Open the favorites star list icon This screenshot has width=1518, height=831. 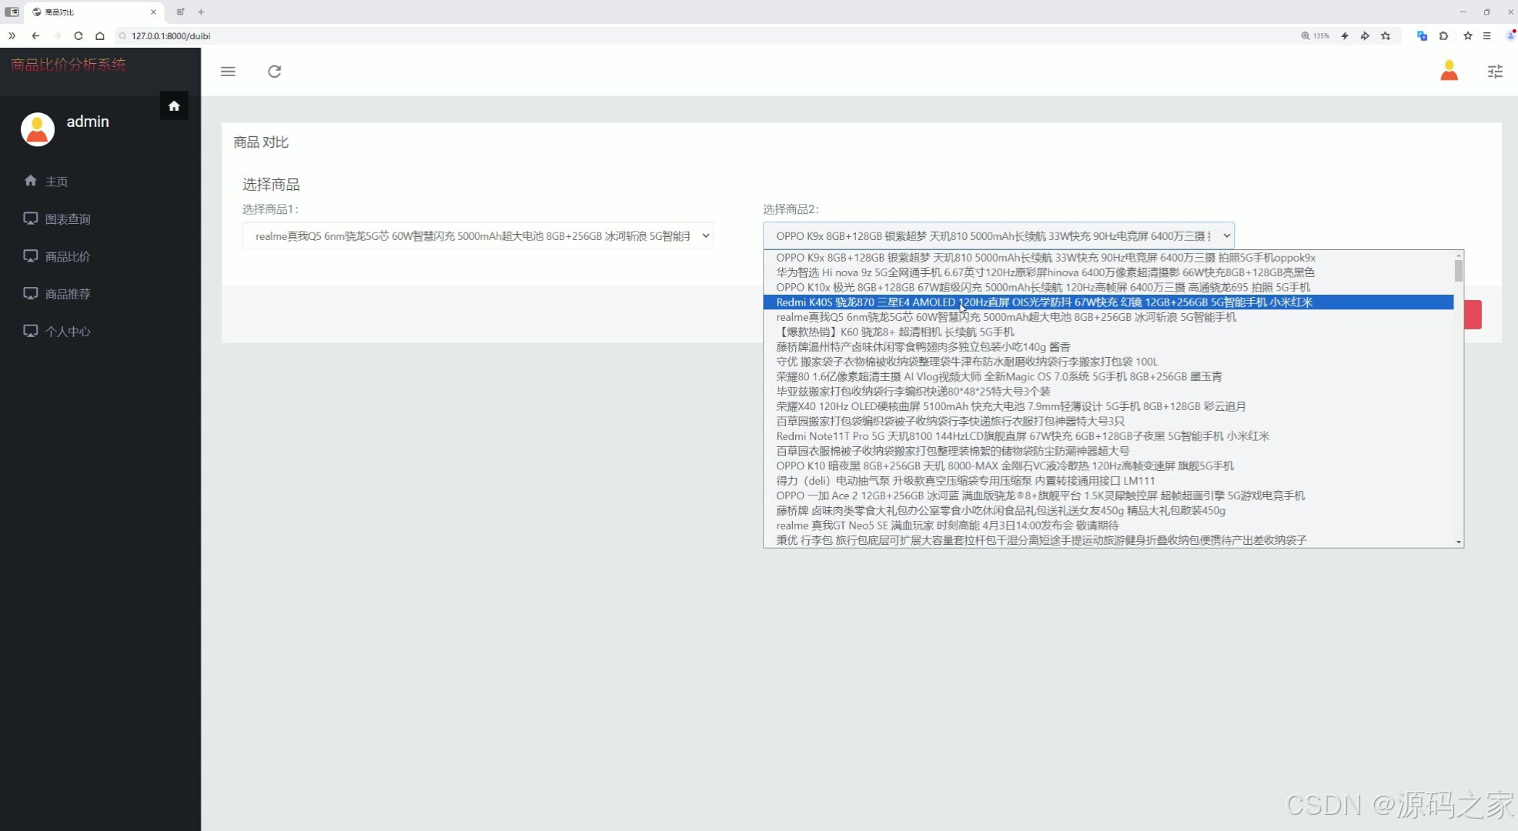pyautogui.click(x=1468, y=35)
